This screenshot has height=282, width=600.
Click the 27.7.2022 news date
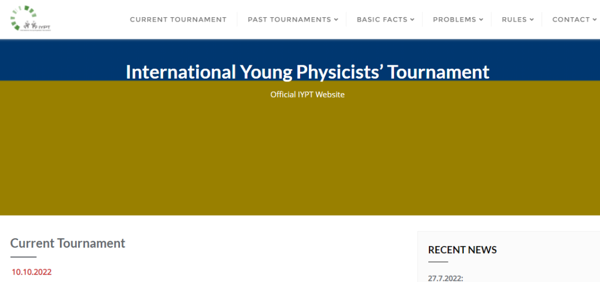446,278
